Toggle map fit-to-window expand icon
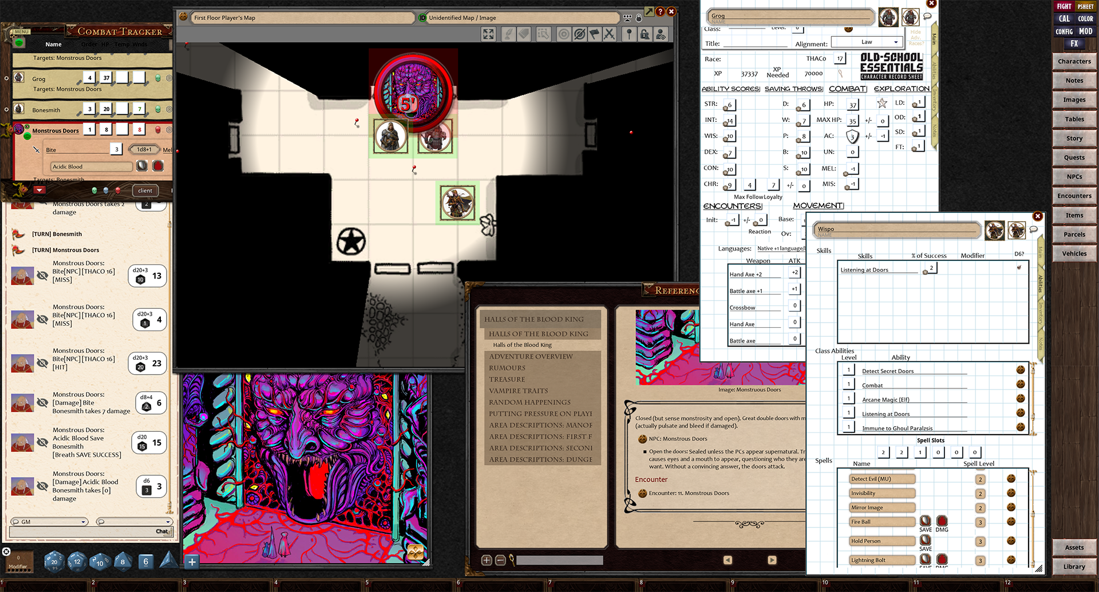The width and height of the screenshot is (1099, 592). coord(488,34)
